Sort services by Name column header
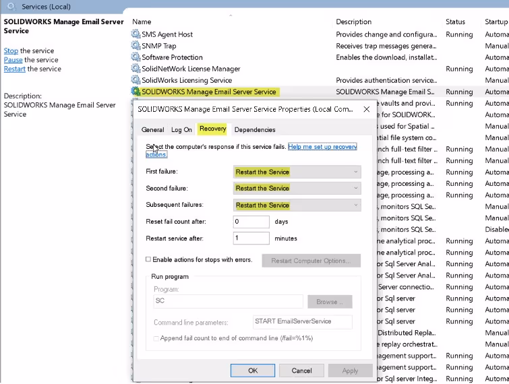 pos(142,22)
